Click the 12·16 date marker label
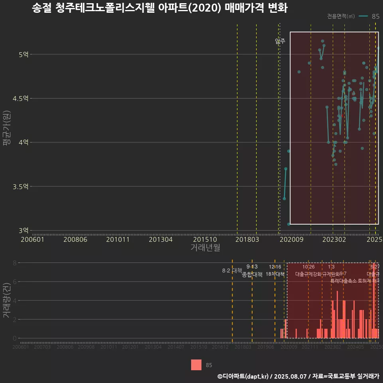The height and width of the screenshot is (383, 383). [x=275, y=267]
